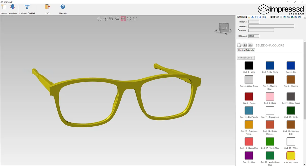Click the new page icon beside back arrow

[239, 45]
